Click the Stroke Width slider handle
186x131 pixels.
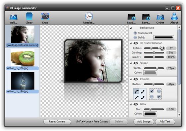click(157, 68)
